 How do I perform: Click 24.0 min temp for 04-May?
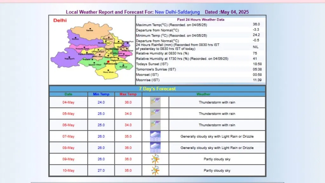tap(101, 102)
